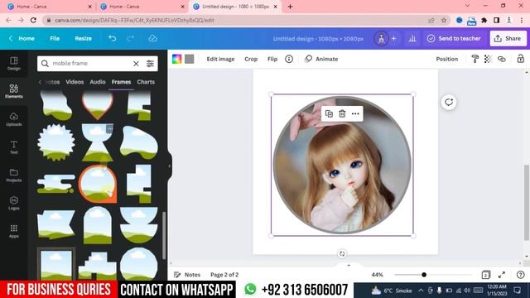Open the Text panel in sidebar

14,147
